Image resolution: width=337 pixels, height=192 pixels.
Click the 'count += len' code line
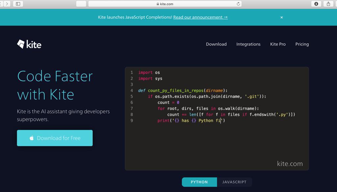pyautogui.click(x=231, y=115)
